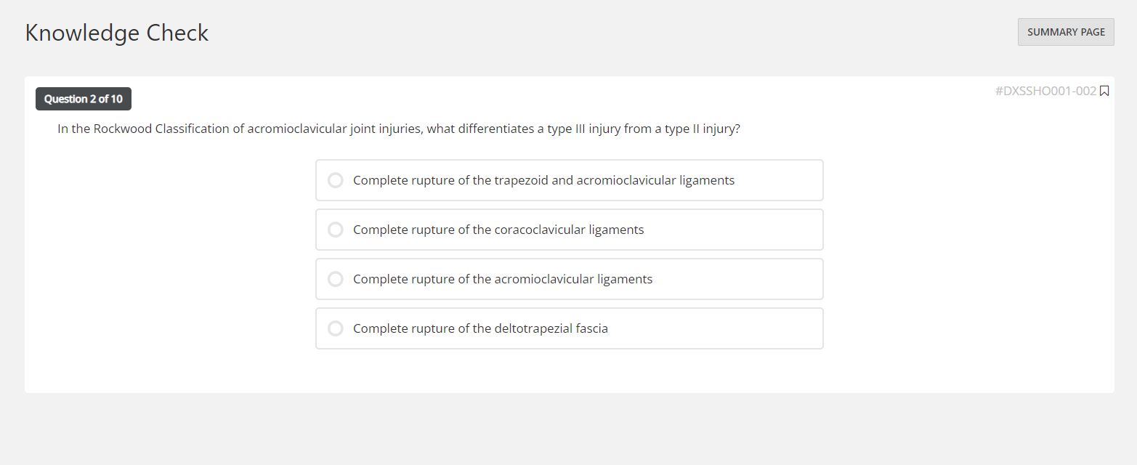Select radio for trapezoid and acromioclavicular ligaments

point(335,180)
